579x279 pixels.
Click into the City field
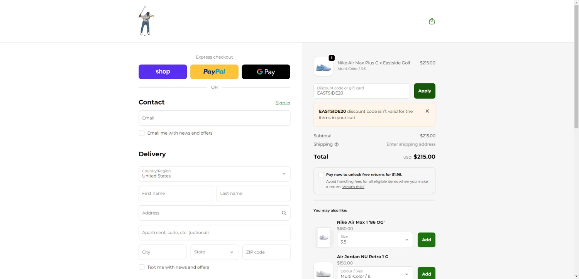(x=163, y=252)
